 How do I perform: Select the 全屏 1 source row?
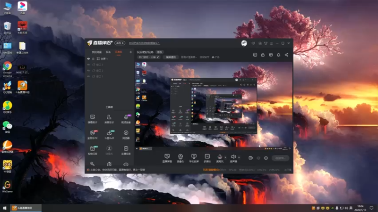(110, 58)
